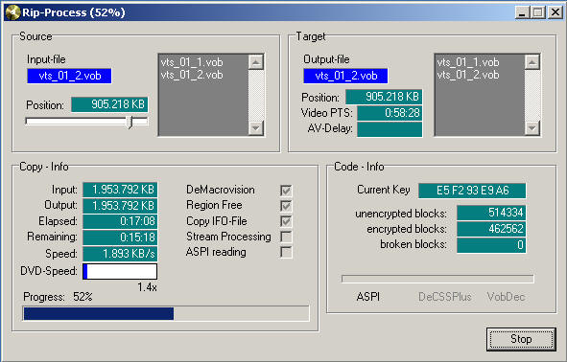Screen dimensions: 567x362
Task: Close the Rip-Process window
Action: tap(555, 12)
